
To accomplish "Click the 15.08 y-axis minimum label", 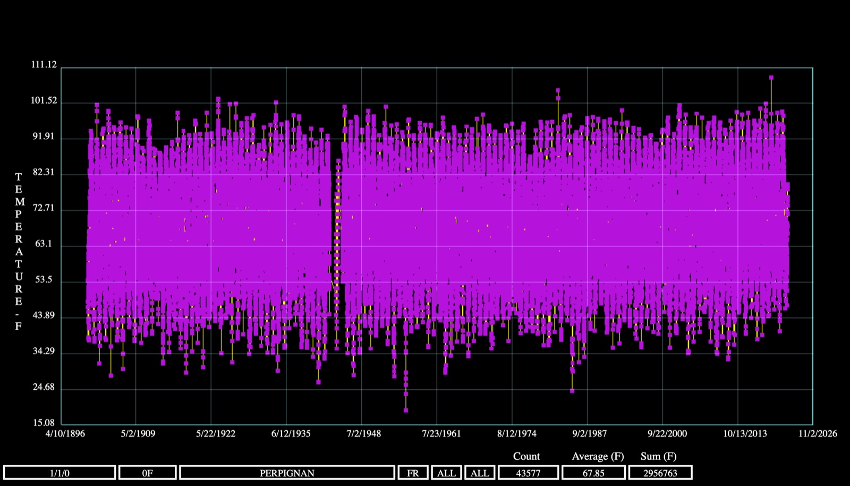I will coord(44,423).
